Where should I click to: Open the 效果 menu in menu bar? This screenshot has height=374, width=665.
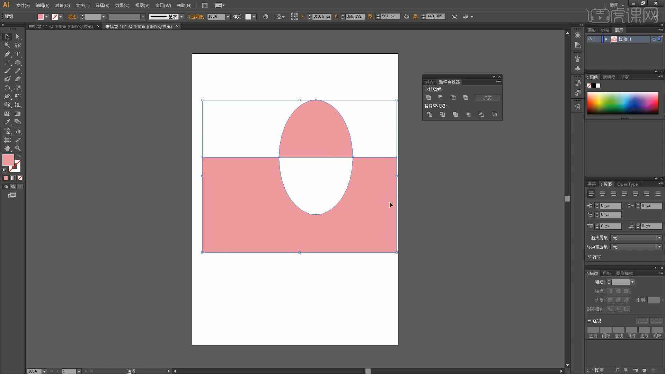[122, 5]
